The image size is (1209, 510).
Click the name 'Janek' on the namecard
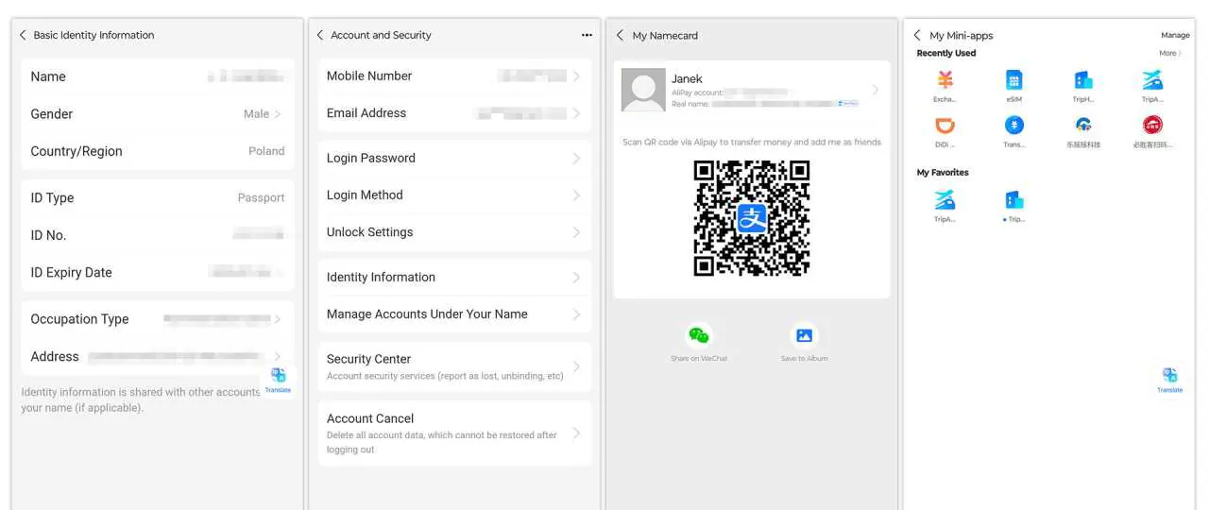(x=687, y=78)
